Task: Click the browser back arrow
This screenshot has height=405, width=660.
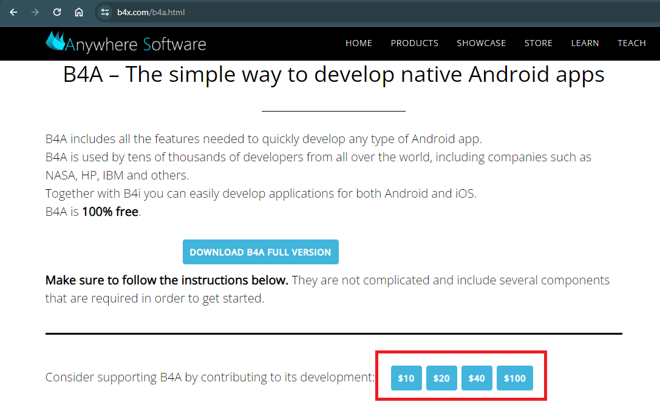Action: coord(13,12)
